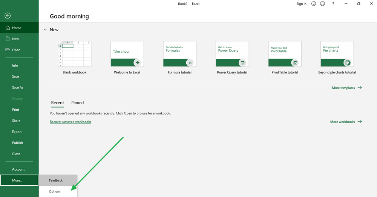
Task: Click the Open label in sidebar
Action: click(x=16, y=50)
